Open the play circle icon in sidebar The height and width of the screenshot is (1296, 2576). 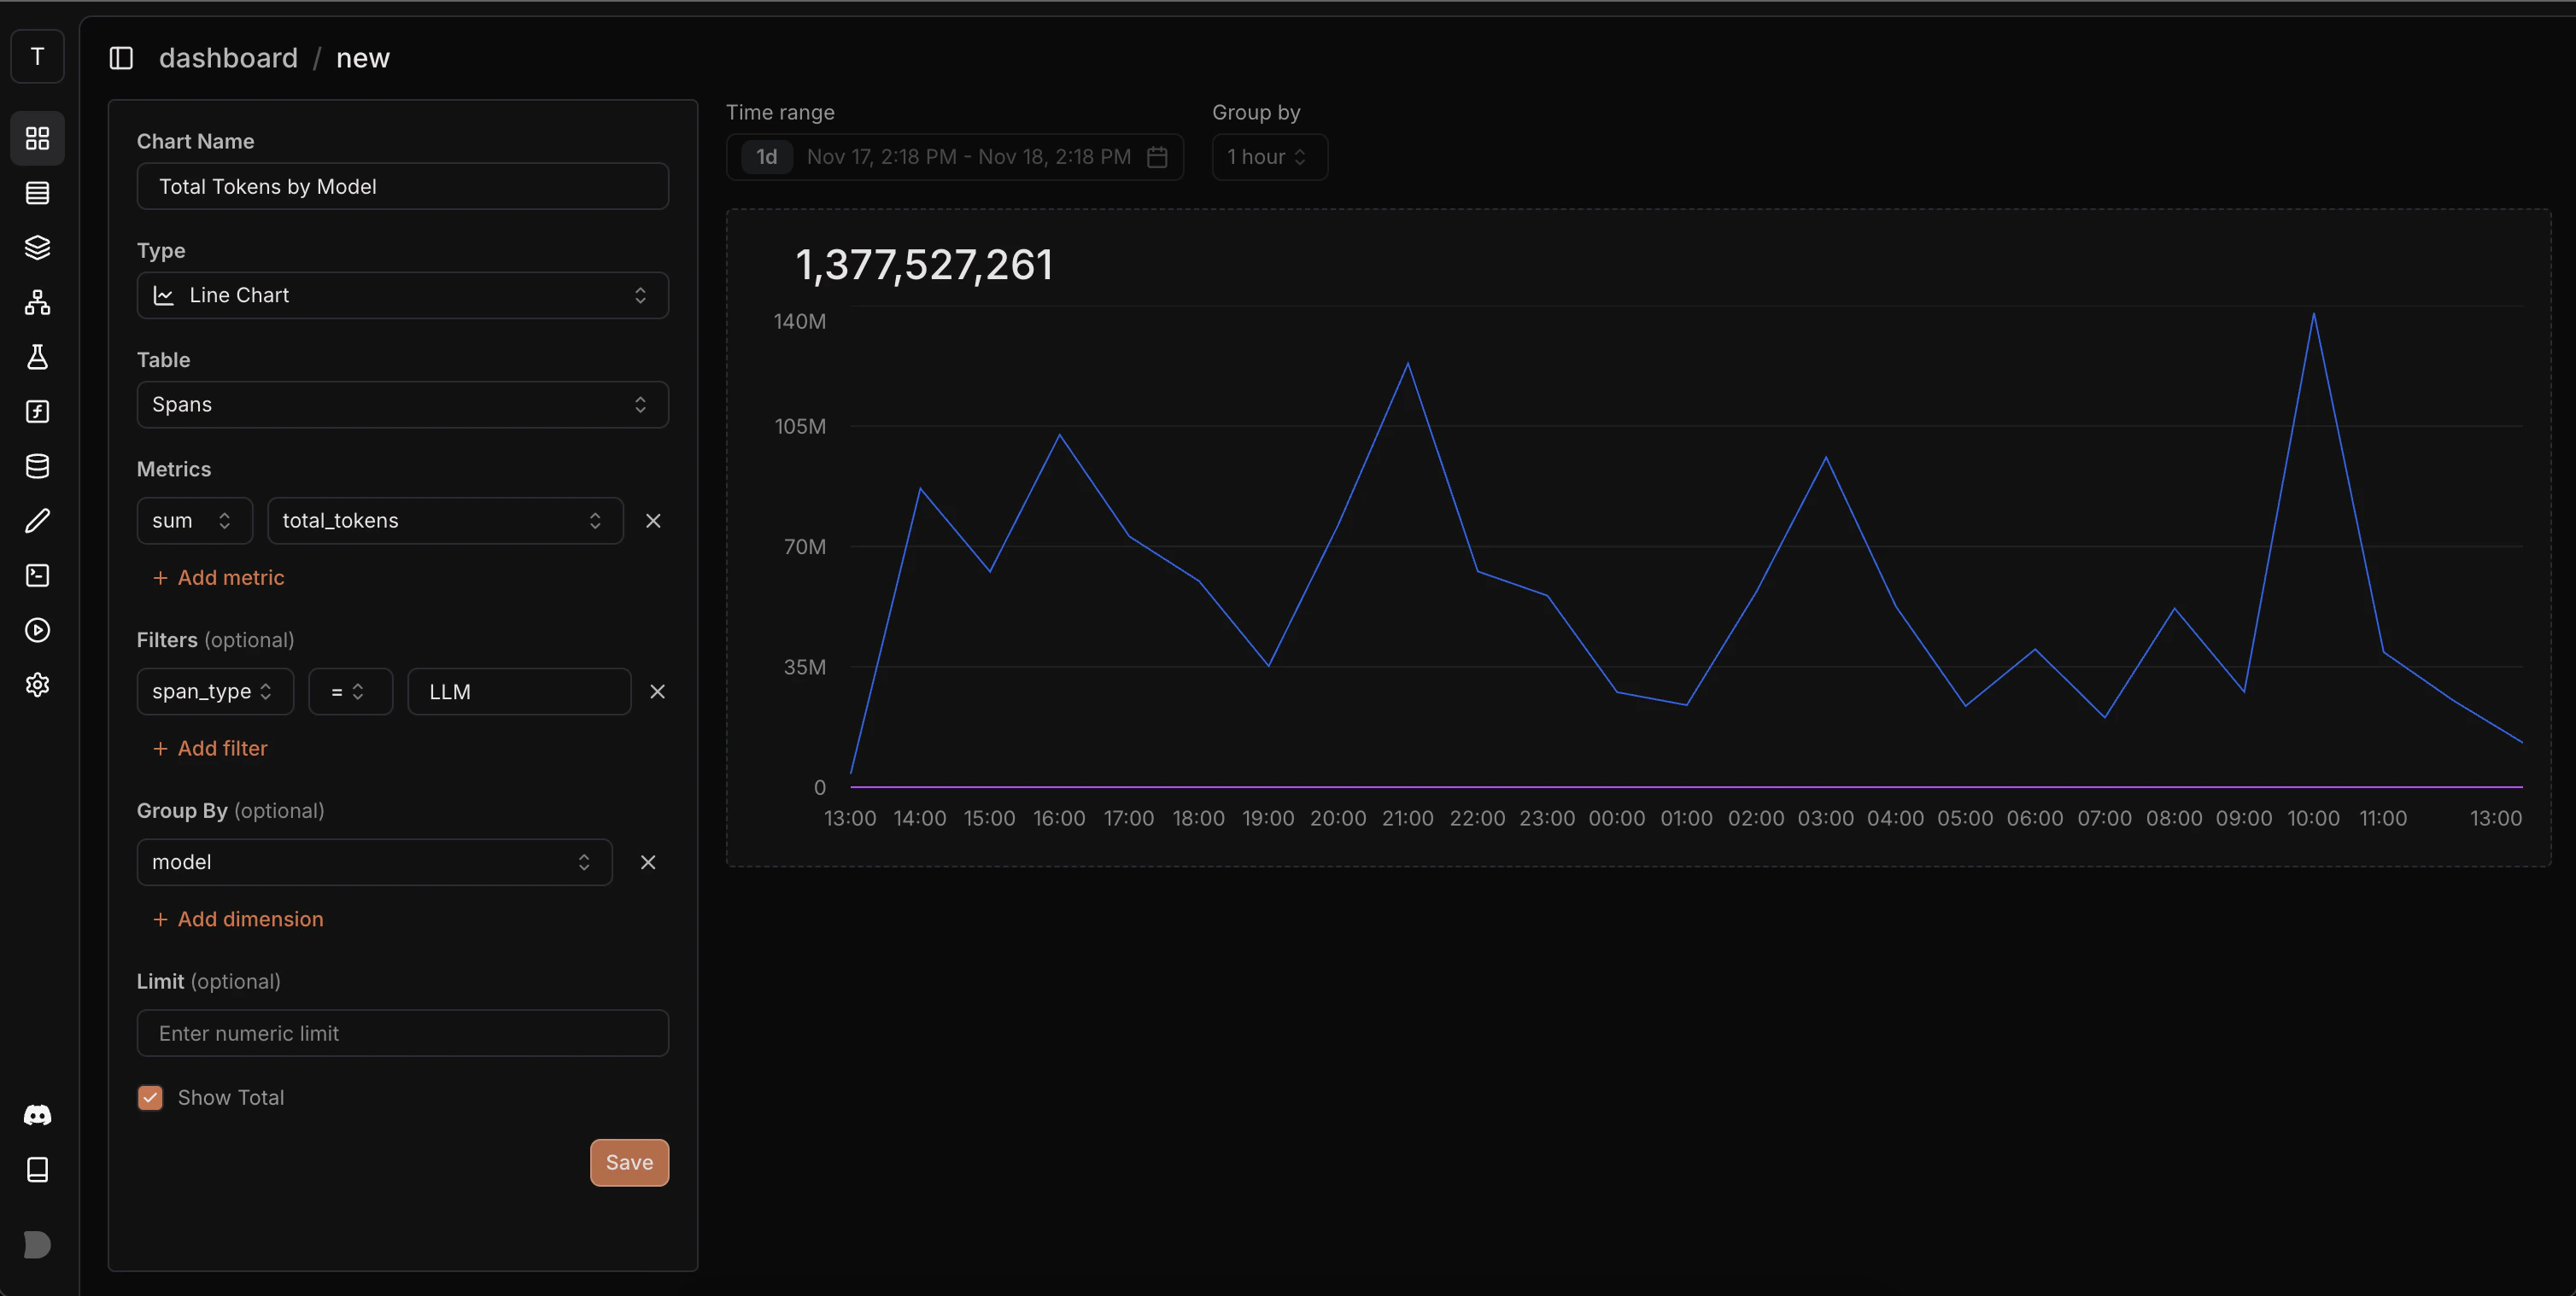(x=37, y=629)
